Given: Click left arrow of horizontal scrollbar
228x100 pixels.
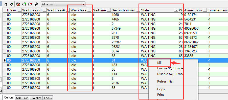Looking at the screenshot, I should tap(5, 91).
